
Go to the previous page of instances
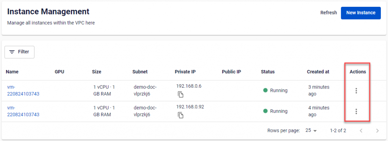pyautogui.click(x=361, y=131)
